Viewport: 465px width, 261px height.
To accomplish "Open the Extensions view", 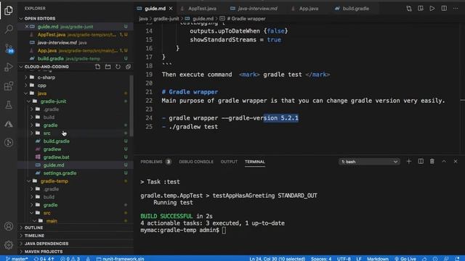I will point(9,86).
